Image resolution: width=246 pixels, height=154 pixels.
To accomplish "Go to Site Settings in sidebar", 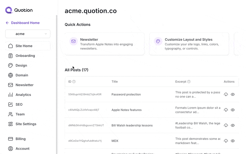I will coord(26,124).
